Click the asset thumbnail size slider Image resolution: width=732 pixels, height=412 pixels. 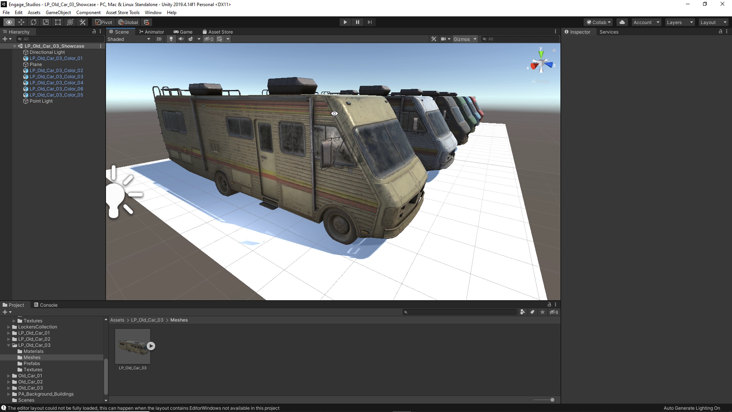pyautogui.click(x=544, y=400)
